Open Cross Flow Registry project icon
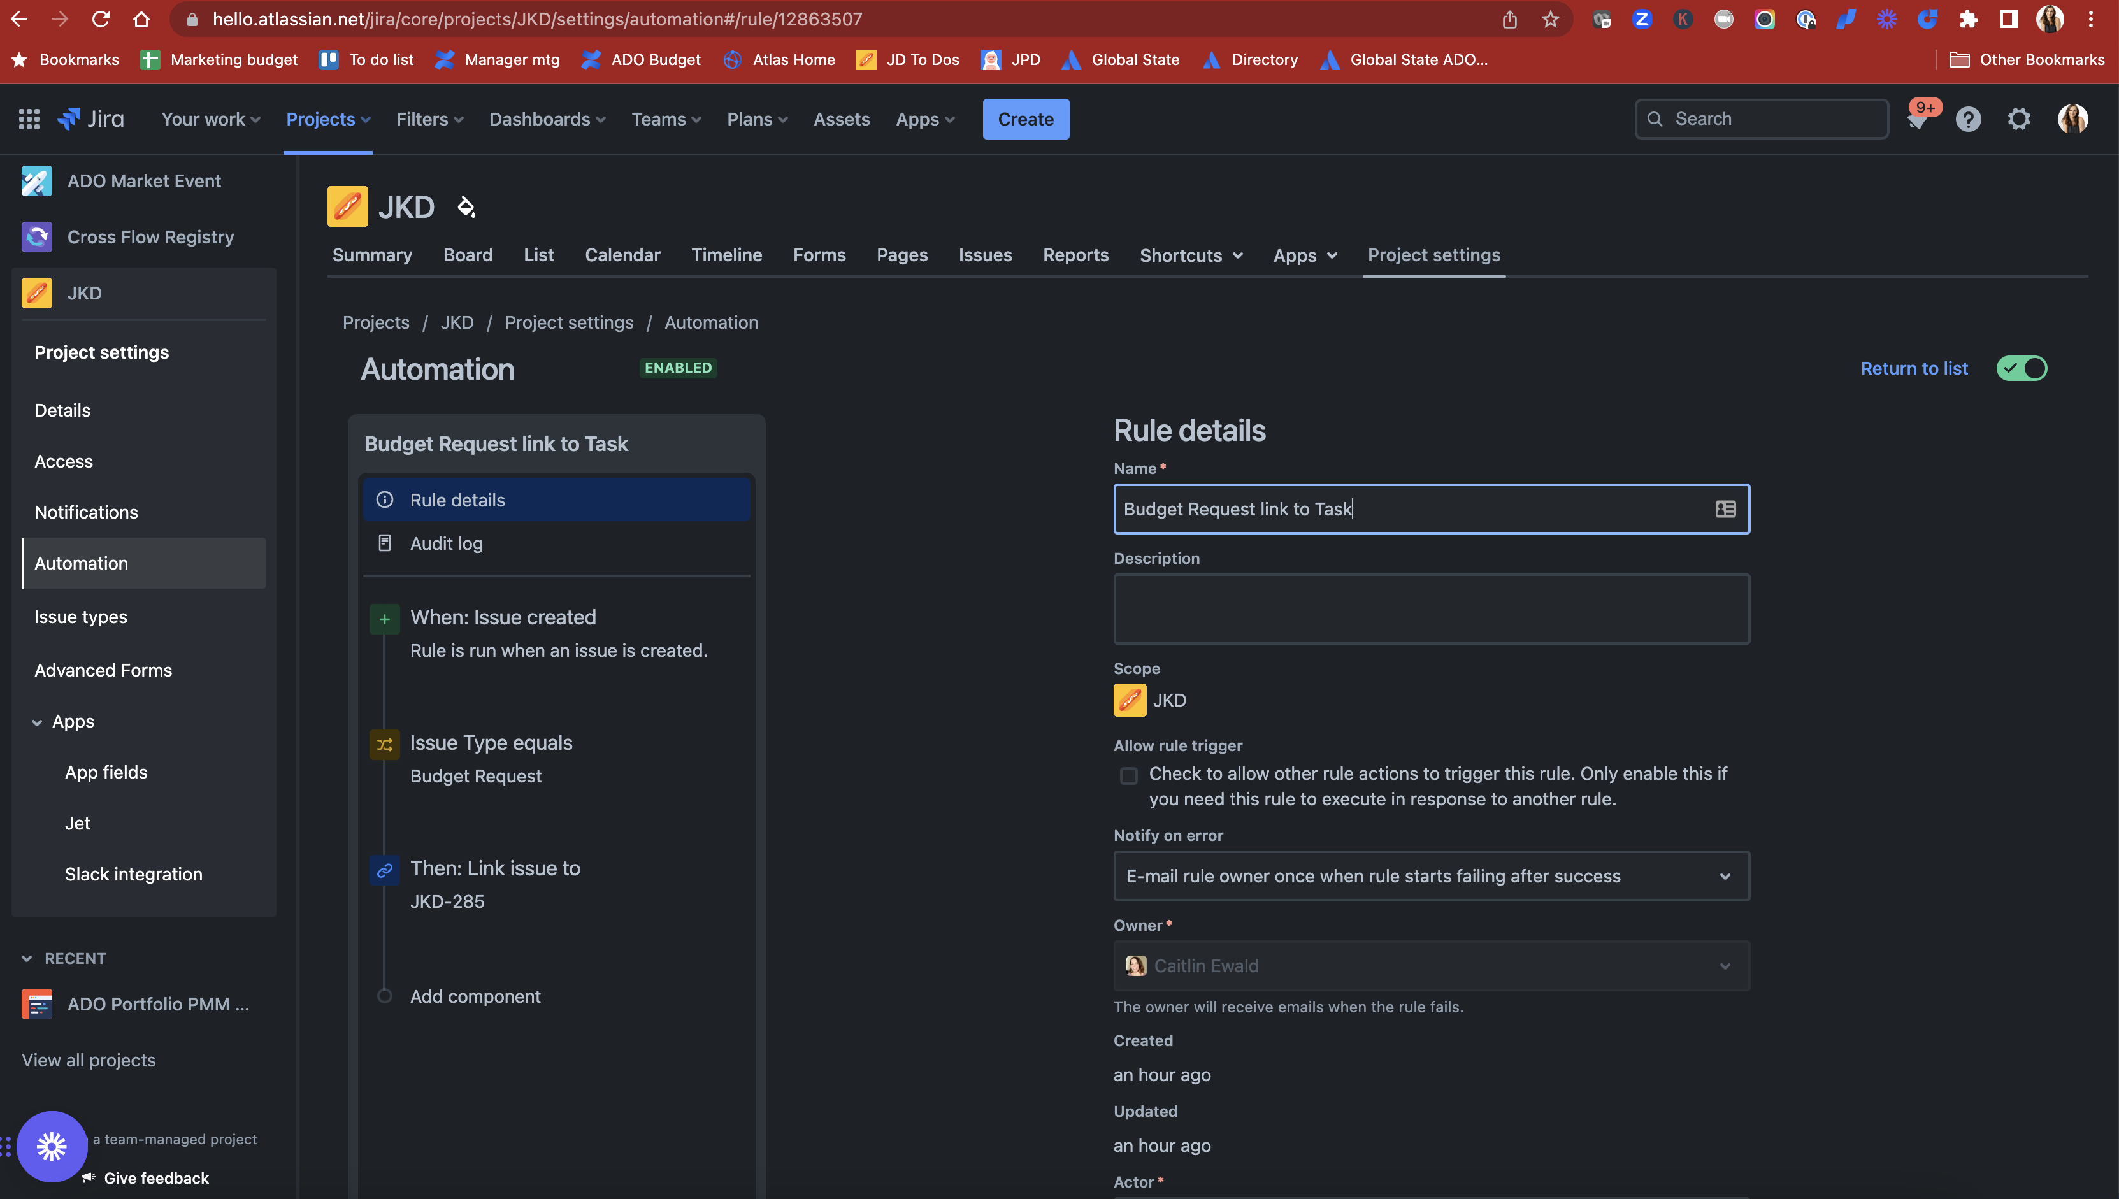 (37, 237)
